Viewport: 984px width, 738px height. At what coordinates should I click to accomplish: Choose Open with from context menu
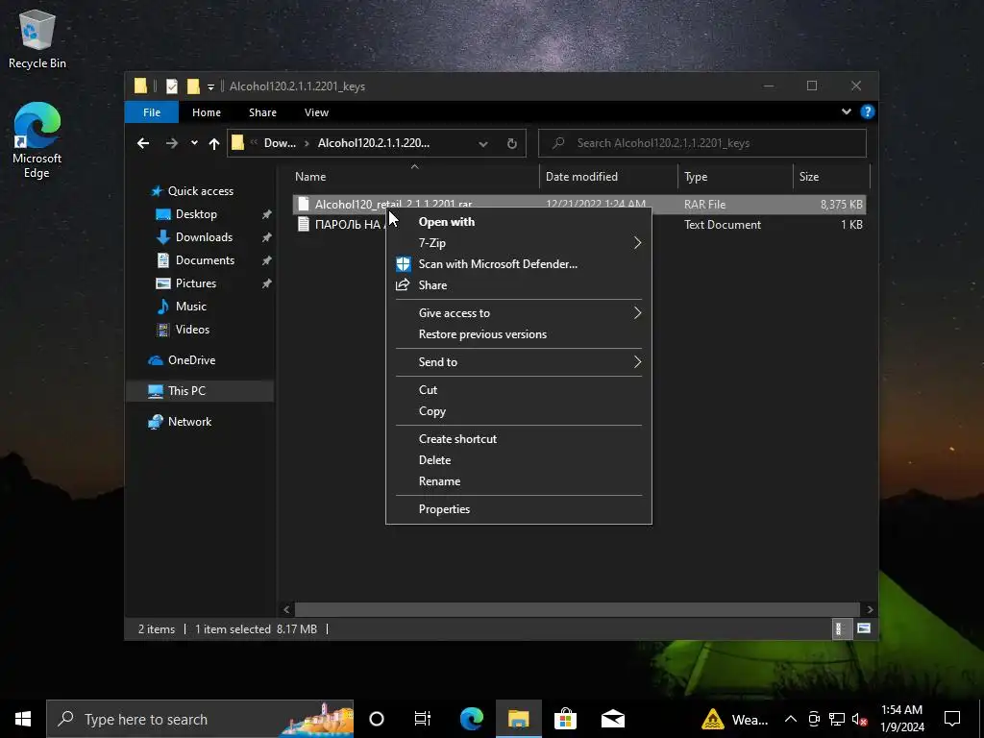[518, 222]
